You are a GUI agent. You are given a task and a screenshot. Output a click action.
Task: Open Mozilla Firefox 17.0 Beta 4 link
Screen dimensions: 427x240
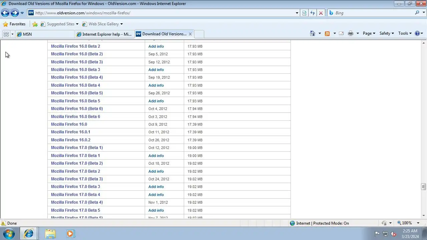click(75, 195)
